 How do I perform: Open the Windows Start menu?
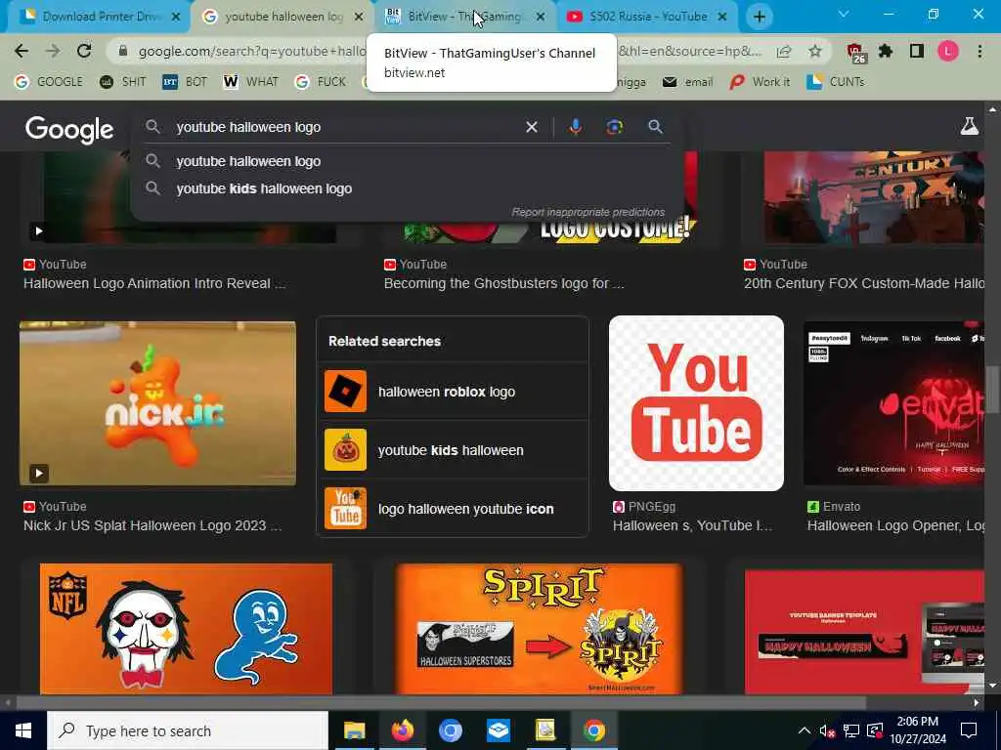click(x=23, y=730)
